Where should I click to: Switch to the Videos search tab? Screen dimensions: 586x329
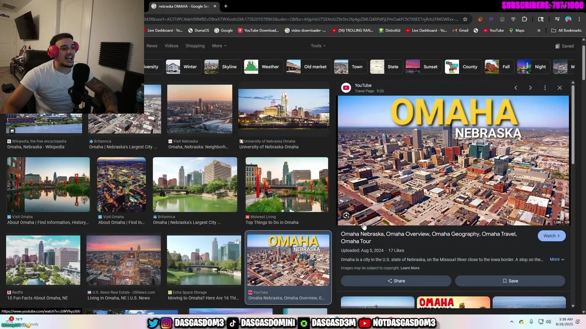coord(171,46)
